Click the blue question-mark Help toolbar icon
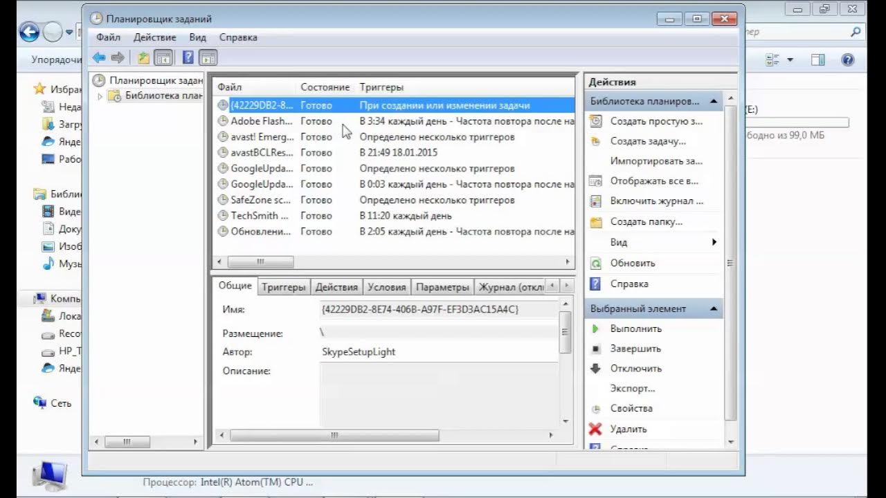Viewport: 886px width, 498px height. pos(188,57)
